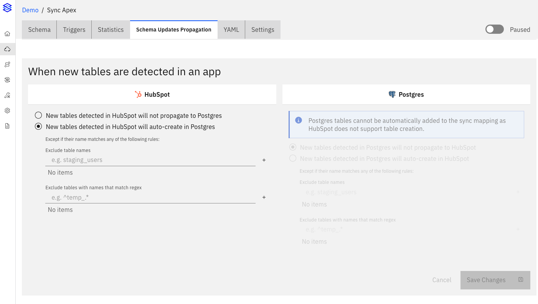Click the Demo breadcrumb link
538x304 pixels.
[x=30, y=10]
